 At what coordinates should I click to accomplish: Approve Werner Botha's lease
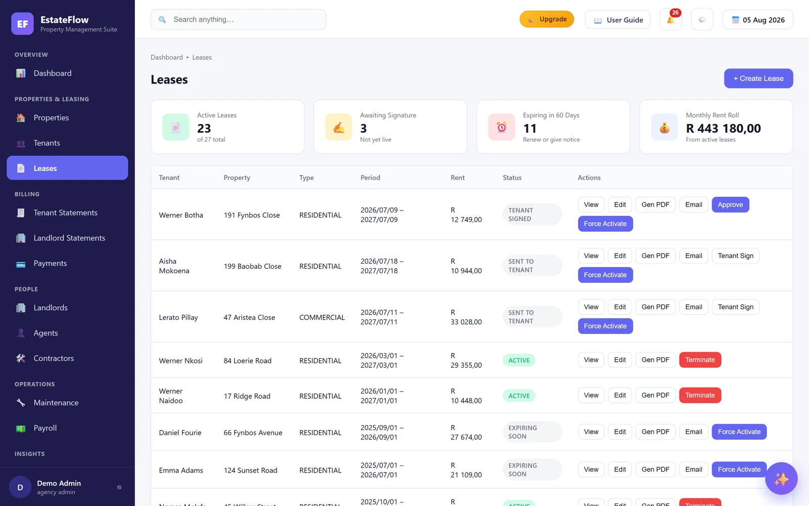point(730,205)
